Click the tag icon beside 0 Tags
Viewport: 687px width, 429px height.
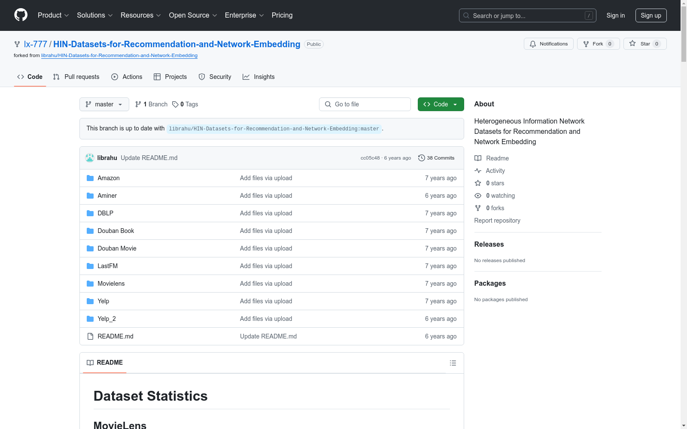[175, 104]
